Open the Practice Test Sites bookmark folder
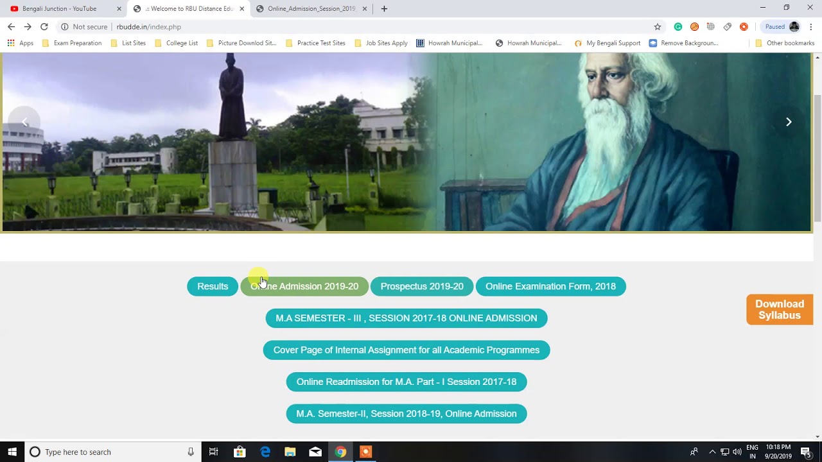This screenshot has width=822, height=462. (315, 43)
